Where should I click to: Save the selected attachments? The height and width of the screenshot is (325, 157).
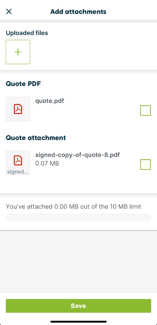point(78,306)
